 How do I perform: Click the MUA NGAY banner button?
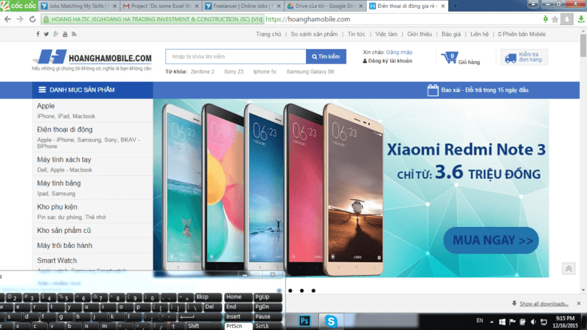[x=491, y=241]
